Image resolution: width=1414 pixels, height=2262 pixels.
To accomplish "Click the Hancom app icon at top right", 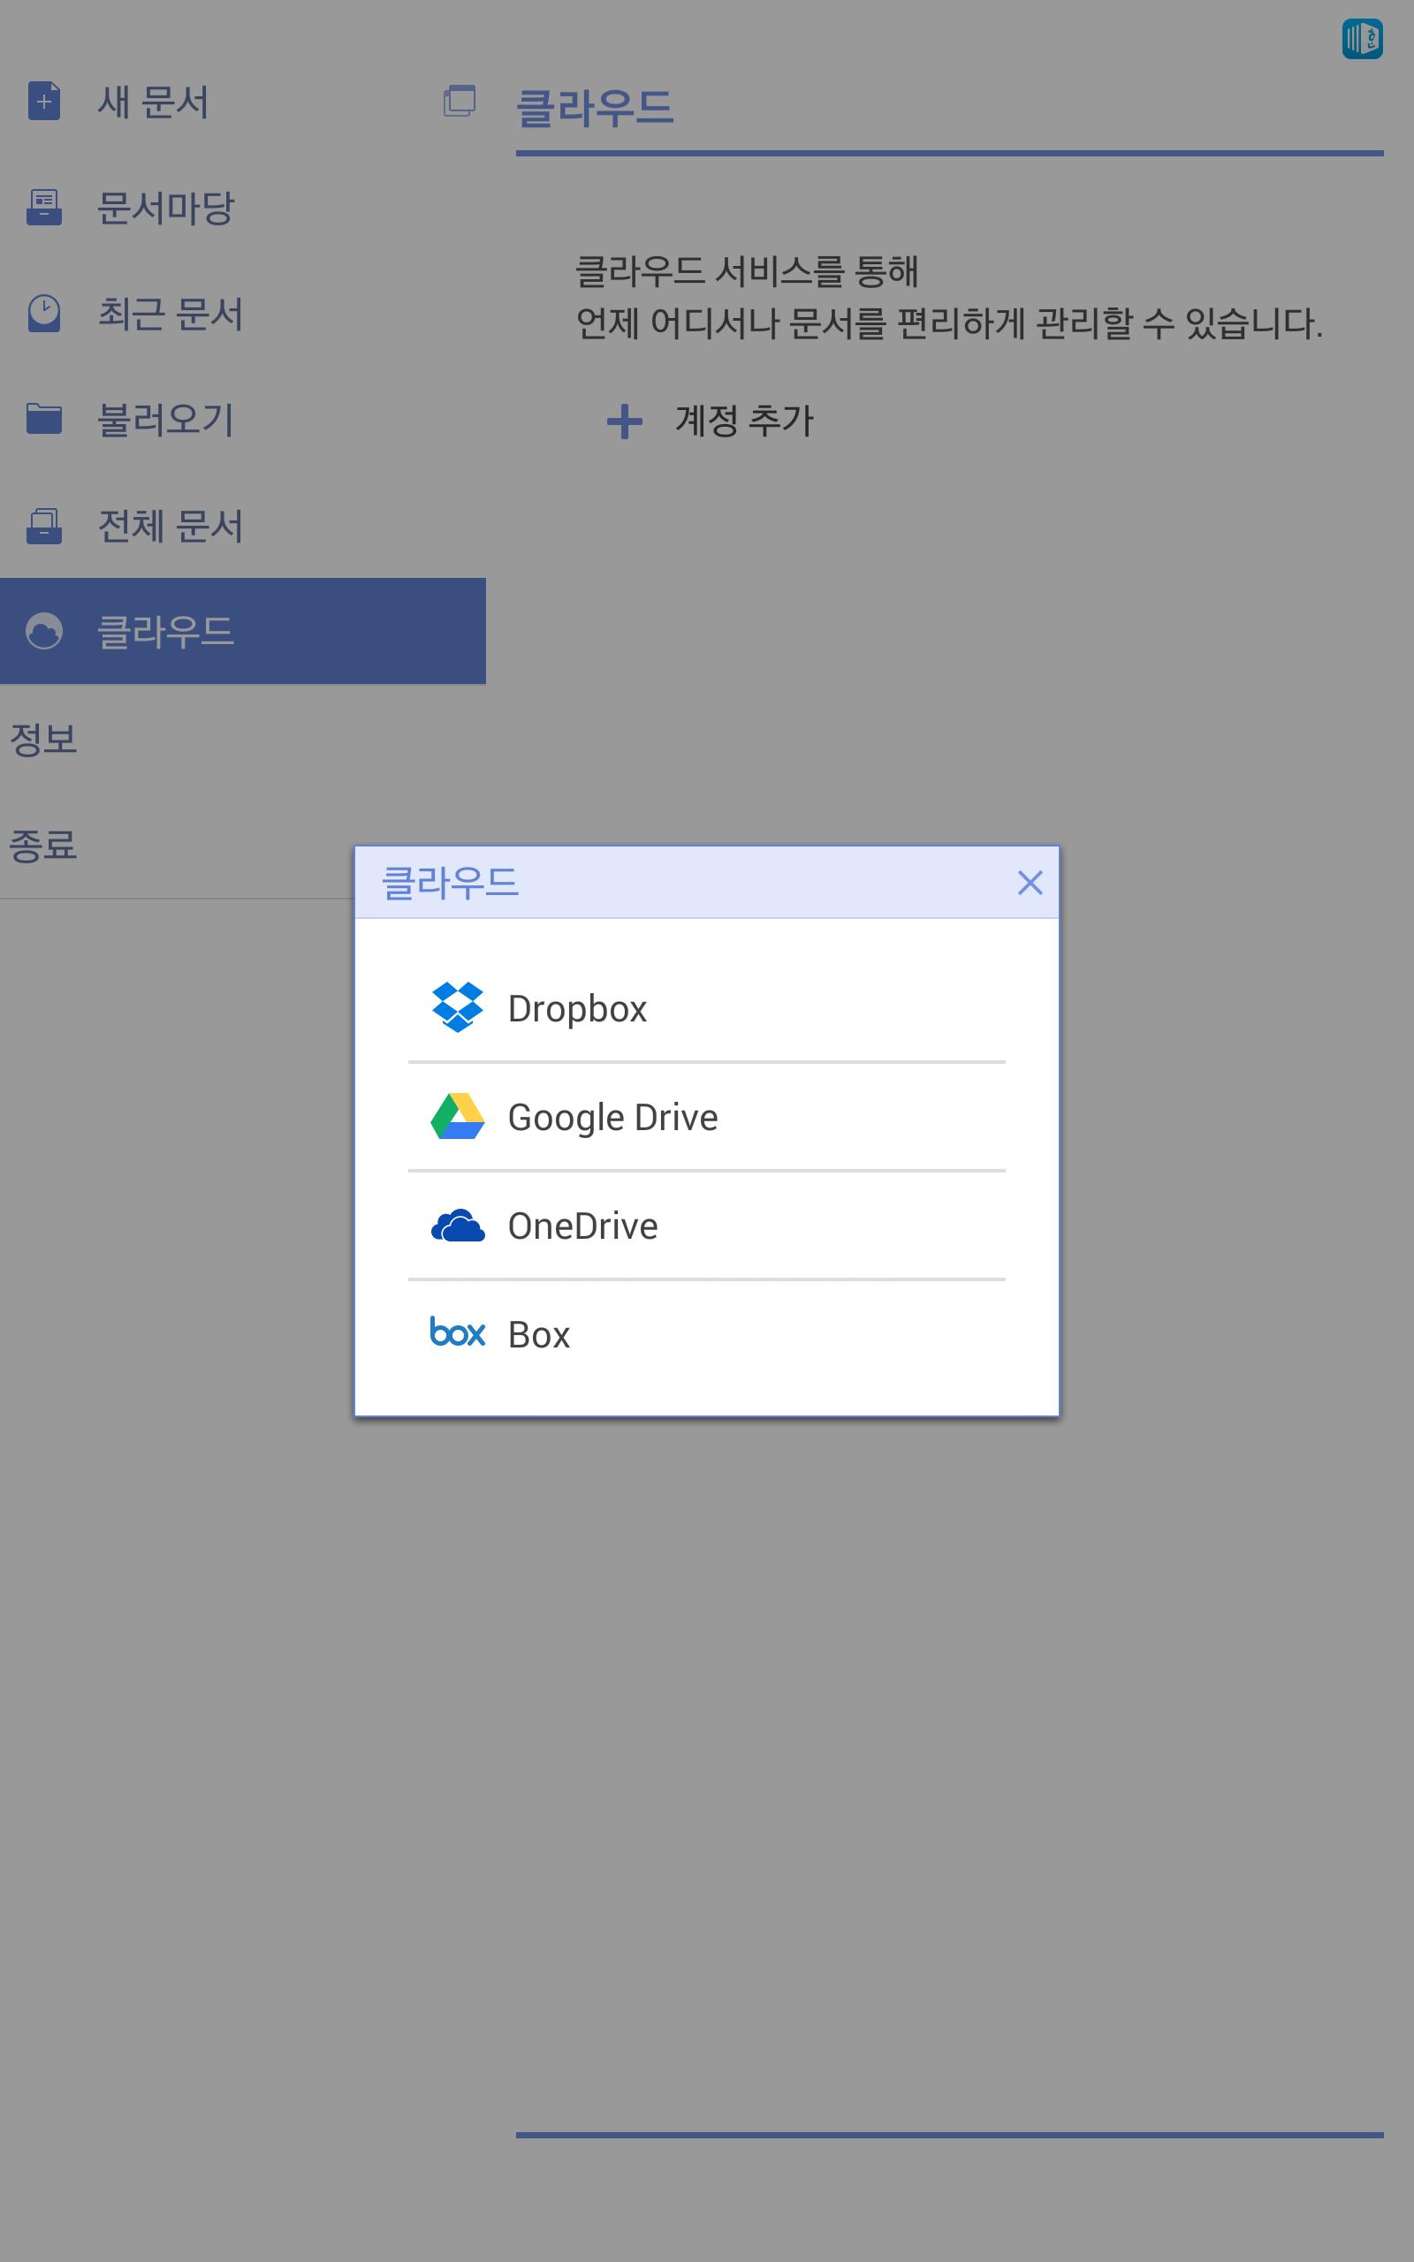I will (1362, 38).
